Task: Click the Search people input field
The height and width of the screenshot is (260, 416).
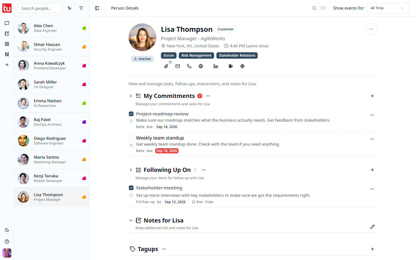Action: point(40,8)
